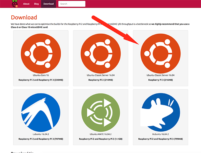Open the Blog menu item

click(37, 4)
